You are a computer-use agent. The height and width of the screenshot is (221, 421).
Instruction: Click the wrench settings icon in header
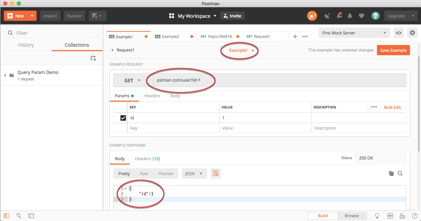tap(339, 16)
